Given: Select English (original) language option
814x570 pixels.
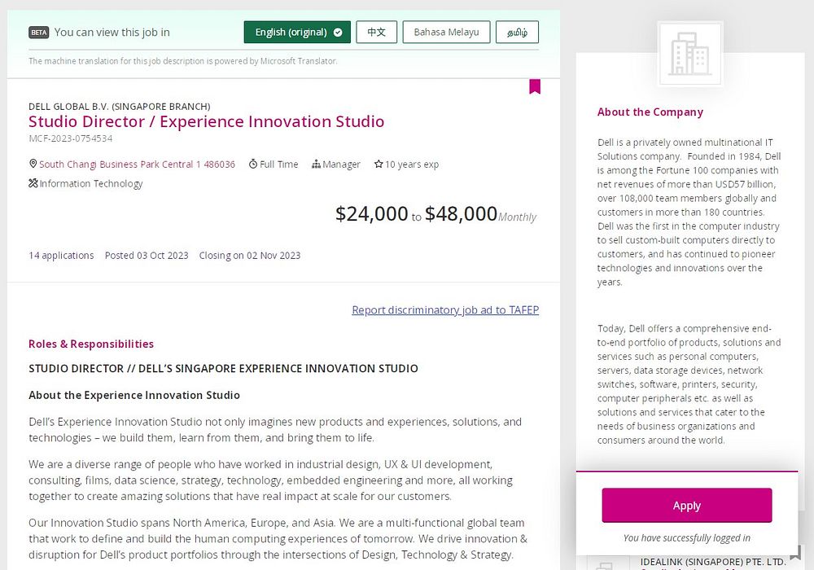Looking at the screenshot, I should click(297, 33).
